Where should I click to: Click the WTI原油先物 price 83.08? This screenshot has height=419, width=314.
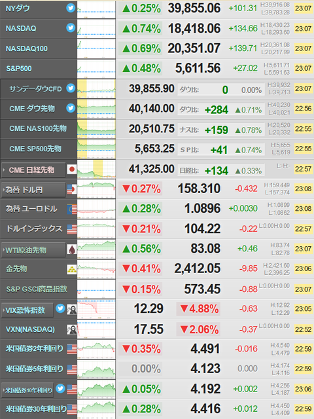coord(205,249)
